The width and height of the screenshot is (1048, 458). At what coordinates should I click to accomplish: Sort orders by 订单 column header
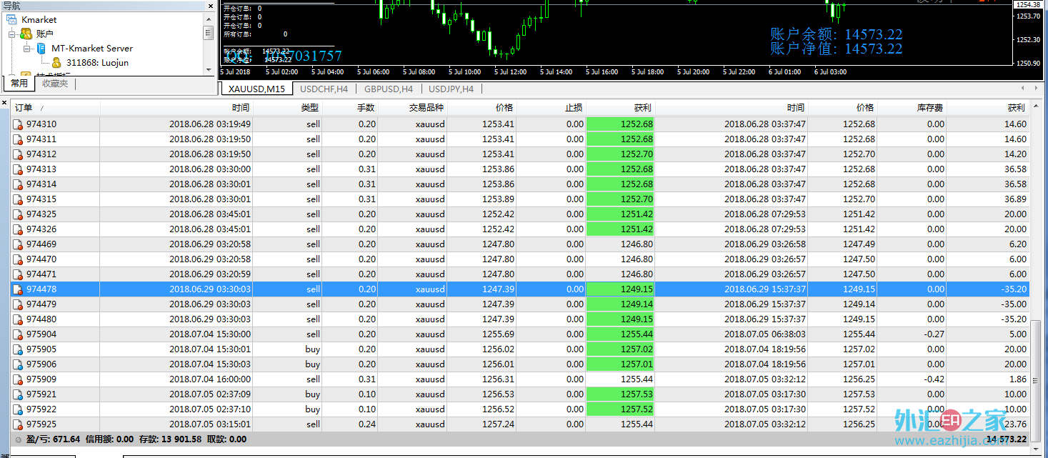pyautogui.click(x=24, y=108)
